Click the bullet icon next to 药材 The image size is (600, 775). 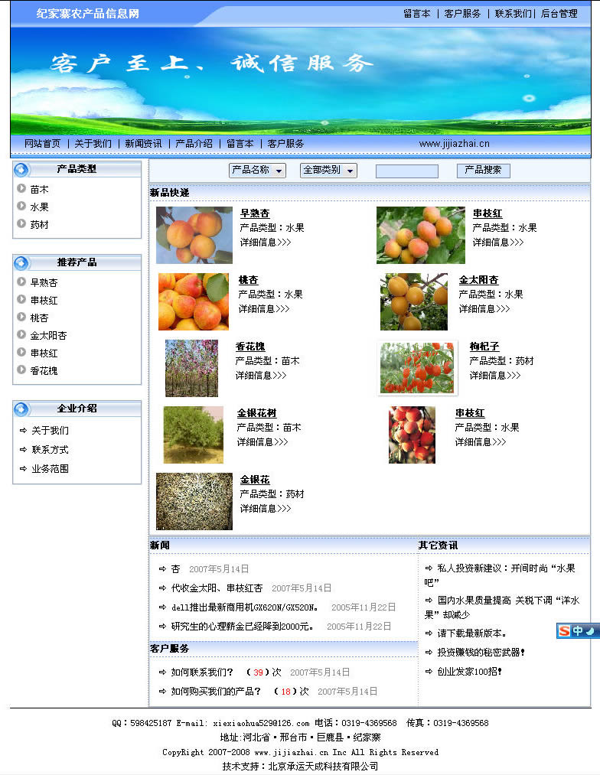21,224
